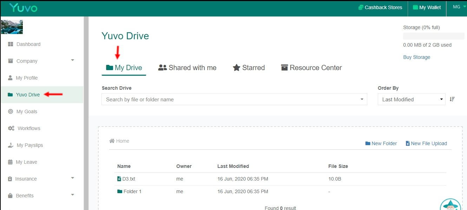Open My Leave page
Screen dimensions: 467x210
[x=27, y=162]
